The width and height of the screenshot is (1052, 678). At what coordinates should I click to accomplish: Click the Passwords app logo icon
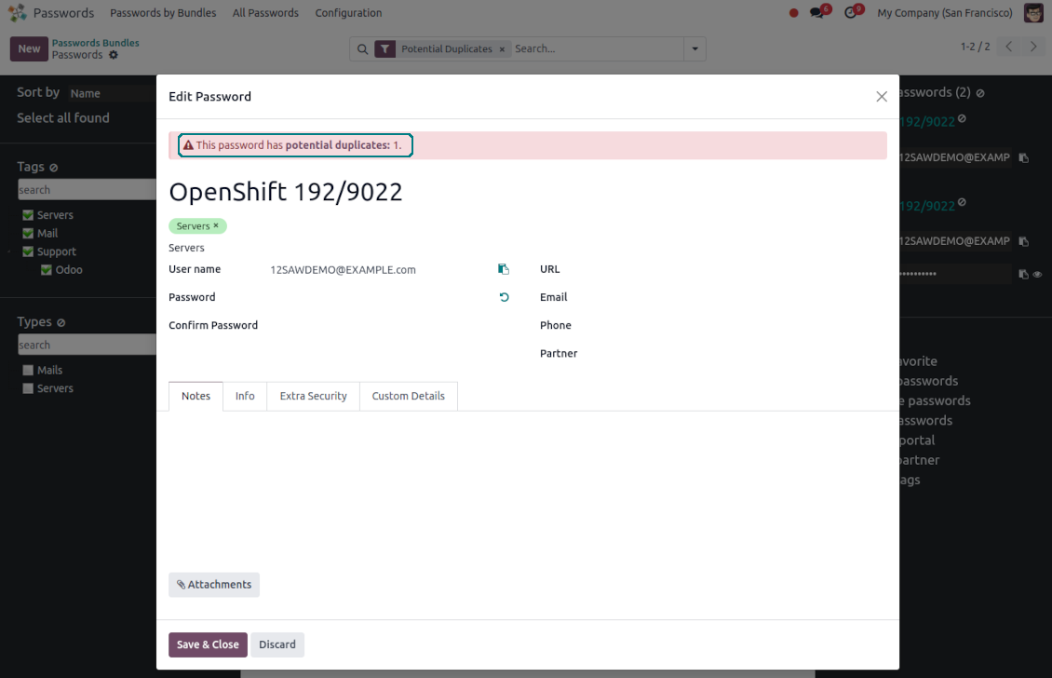tap(18, 13)
